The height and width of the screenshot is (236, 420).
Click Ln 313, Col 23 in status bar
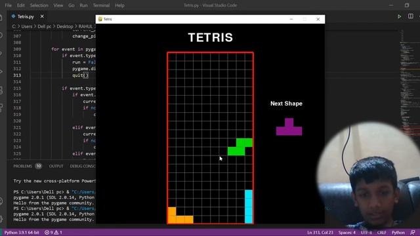tap(320, 233)
